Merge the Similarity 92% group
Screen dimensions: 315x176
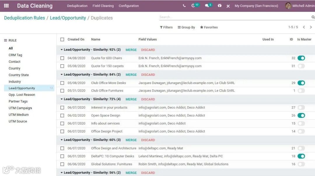click(x=131, y=50)
